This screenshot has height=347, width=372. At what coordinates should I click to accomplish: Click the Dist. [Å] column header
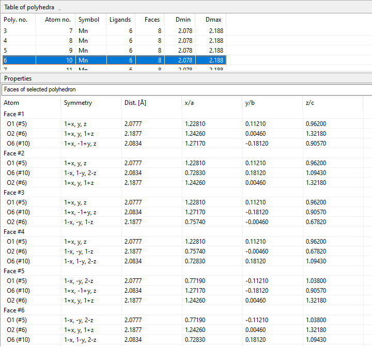tap(135, 103)
